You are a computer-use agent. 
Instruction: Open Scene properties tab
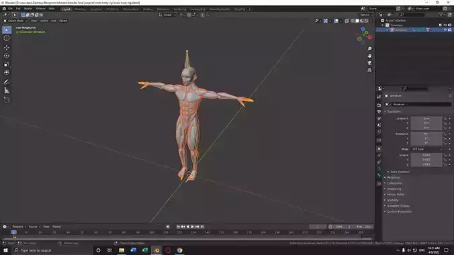[x=379, y=125]
